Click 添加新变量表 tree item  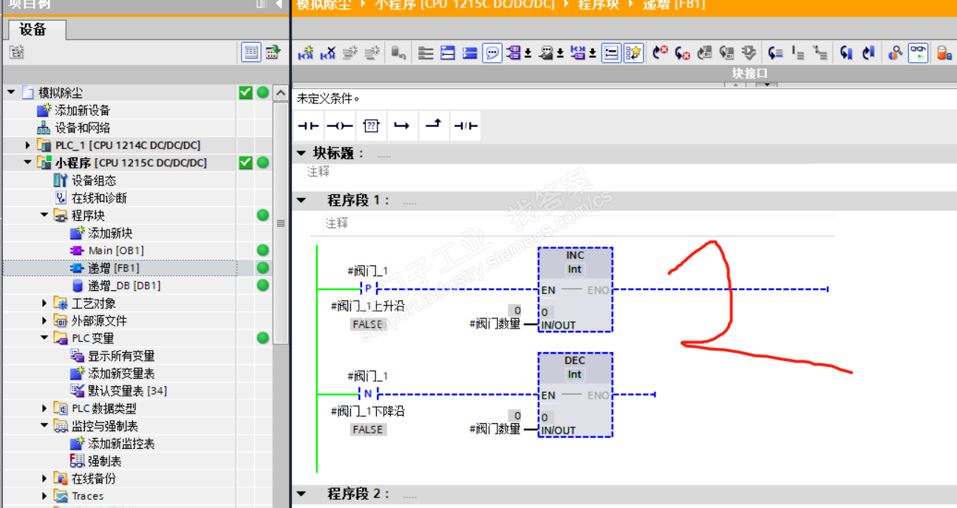(x=121, y=374)
